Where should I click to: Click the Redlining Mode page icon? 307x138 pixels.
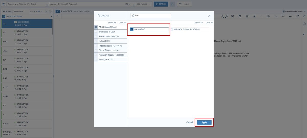[x=283, y=11]
